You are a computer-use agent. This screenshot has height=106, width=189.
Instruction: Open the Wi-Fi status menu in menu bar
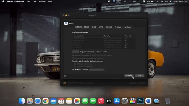(x=157, y=1)
